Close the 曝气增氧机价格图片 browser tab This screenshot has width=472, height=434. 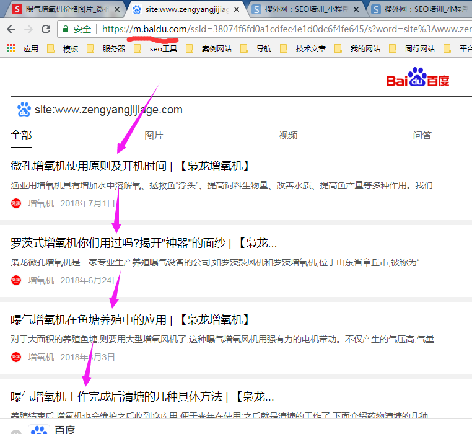pyautogui.click(x=116, y=9)
